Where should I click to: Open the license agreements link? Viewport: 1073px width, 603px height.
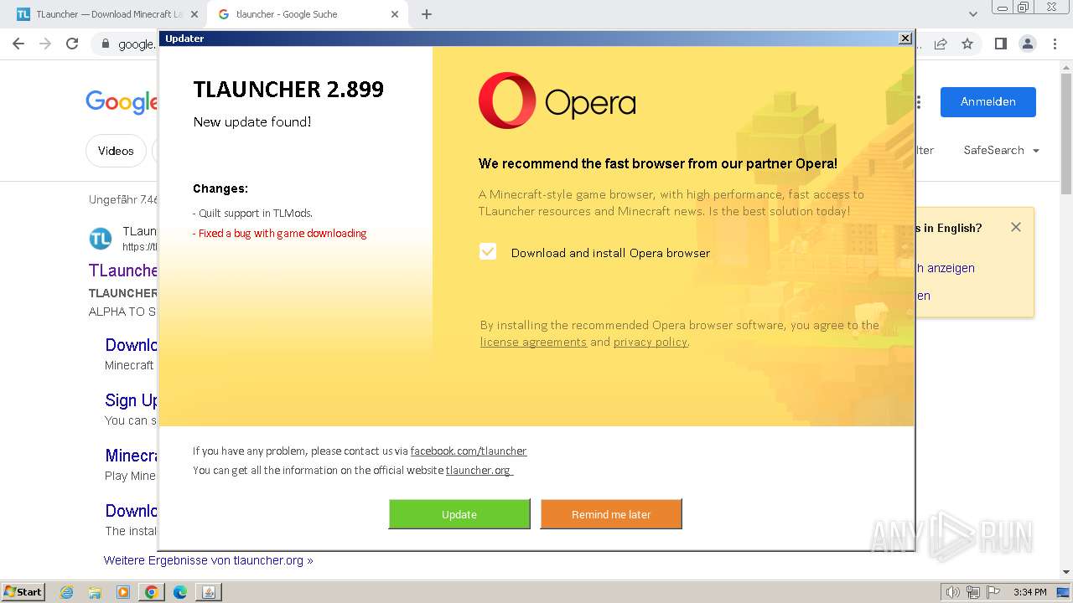click(x=533, y=342)
